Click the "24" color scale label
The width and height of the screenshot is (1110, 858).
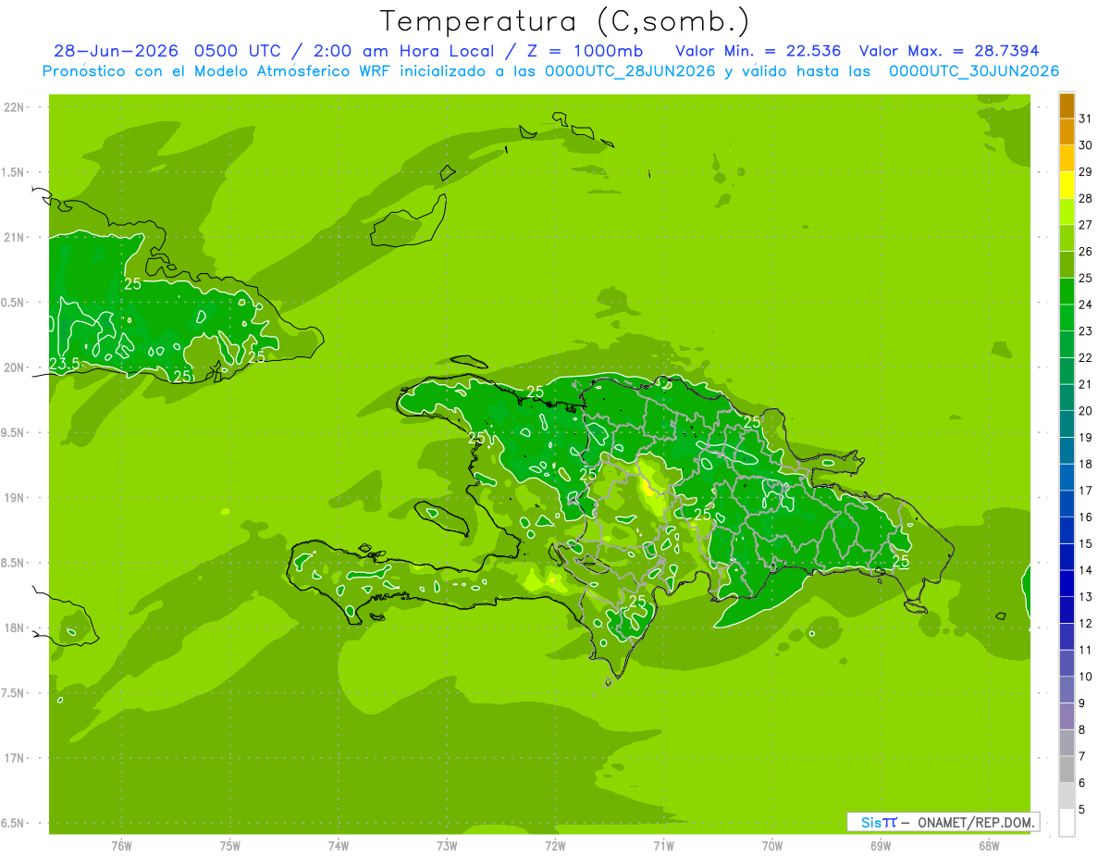(1086, 305)
